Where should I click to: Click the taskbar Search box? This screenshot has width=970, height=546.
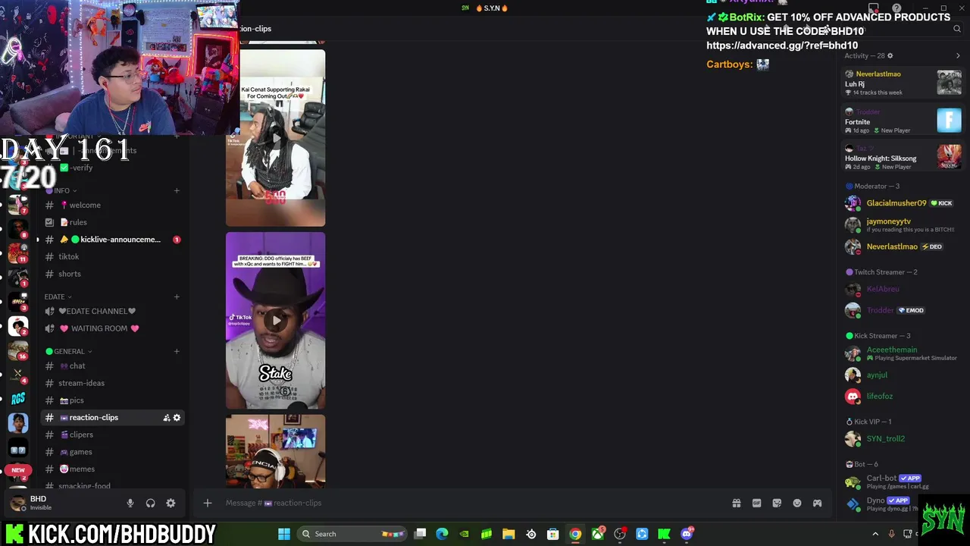[x=353, y=534]
